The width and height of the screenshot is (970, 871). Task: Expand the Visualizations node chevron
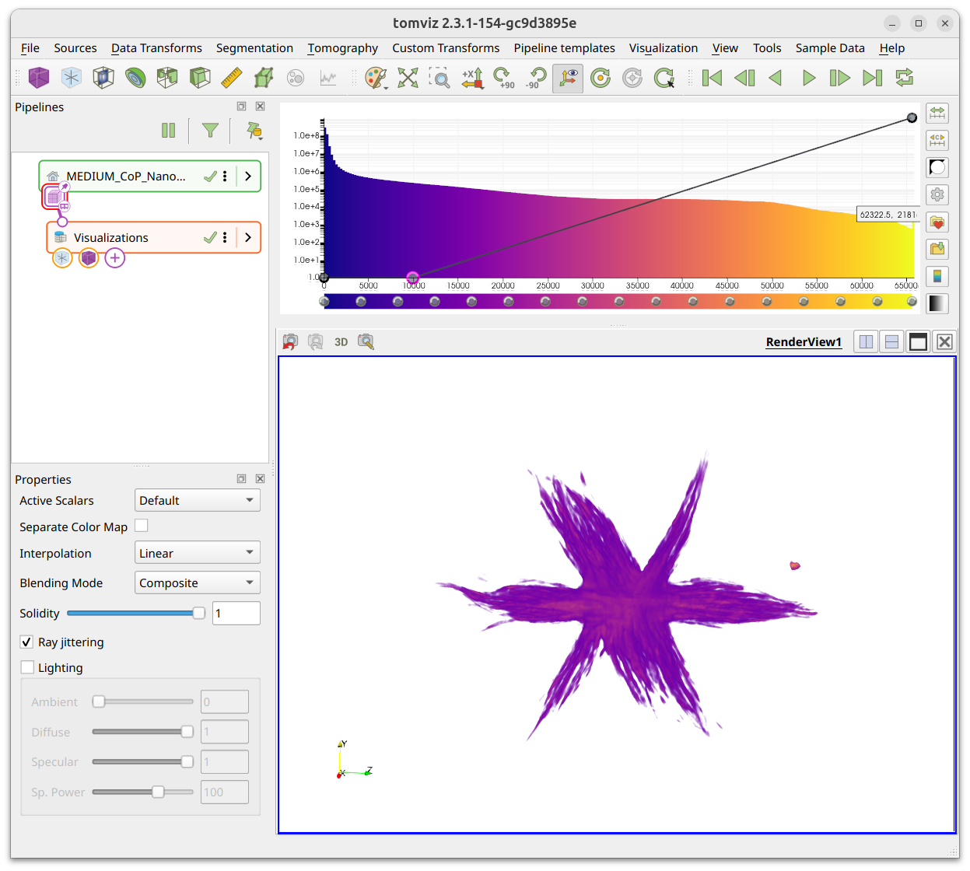(x=248, y=237)
